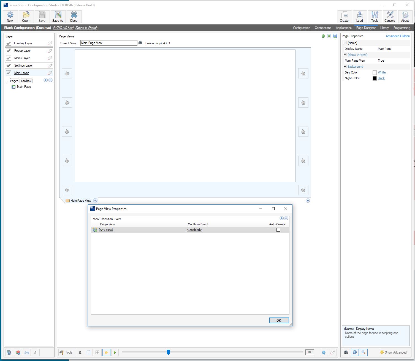Image resolution: width=415 pixels, height=361 pixels.
Task: Open the Toolbox tab in the Layer panel
Action: click(26, 81)
